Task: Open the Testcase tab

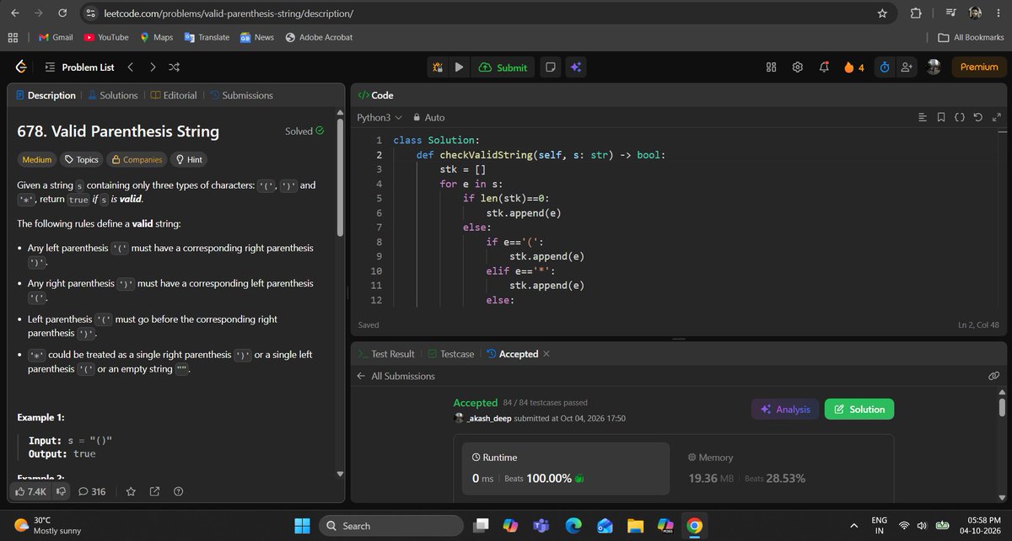Action: [x=450, y=354]
